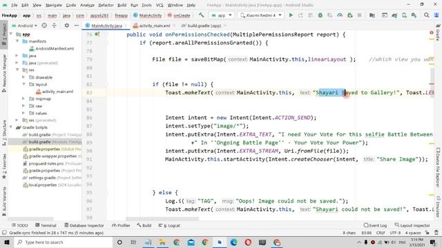Open AVD Manager phone icon
This screenshot has height=248, width=442.
(404, 15)
